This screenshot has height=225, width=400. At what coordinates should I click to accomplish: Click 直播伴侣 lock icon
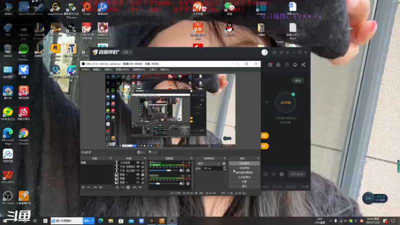coord(278,65)
